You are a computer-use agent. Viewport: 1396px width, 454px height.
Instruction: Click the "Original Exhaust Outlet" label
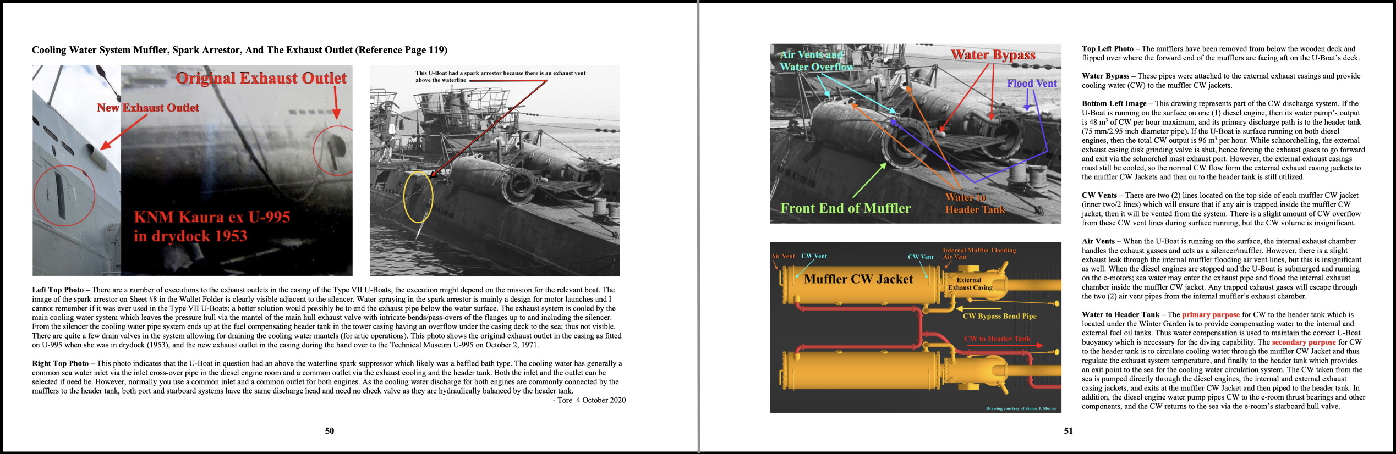pos(261,79)
